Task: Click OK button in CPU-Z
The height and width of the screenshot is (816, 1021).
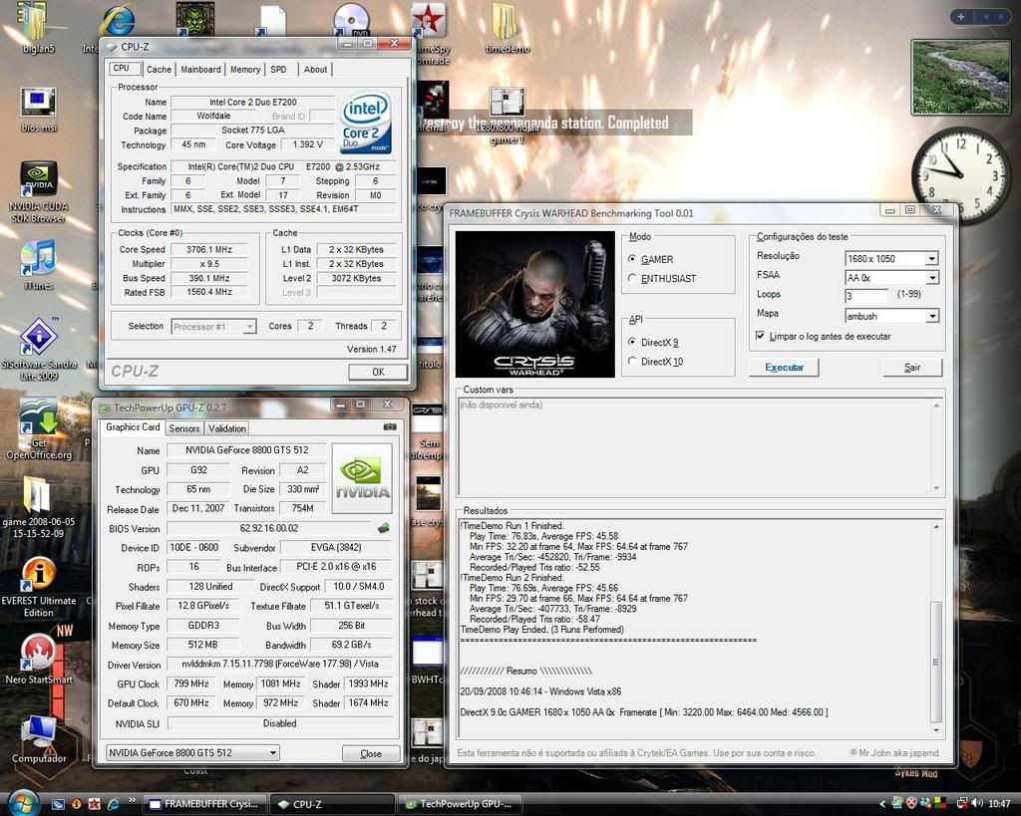Action: pos(378,372)
